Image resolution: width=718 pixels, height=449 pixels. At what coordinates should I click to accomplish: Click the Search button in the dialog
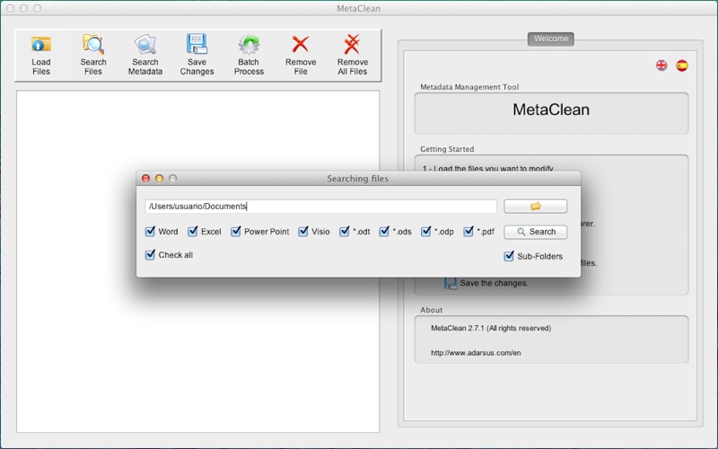535,232
